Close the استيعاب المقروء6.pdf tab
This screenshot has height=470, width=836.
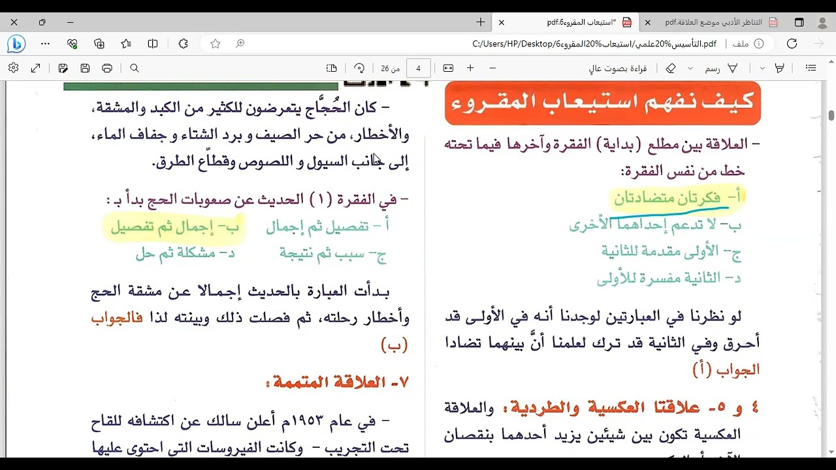click(x=502, y=22)
